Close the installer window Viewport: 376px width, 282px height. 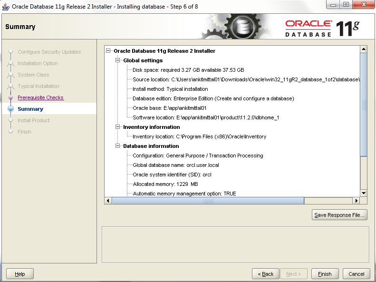click(364, 5)
